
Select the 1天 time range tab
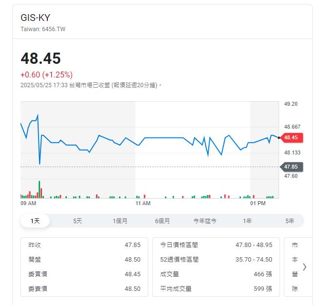point(35,221)
